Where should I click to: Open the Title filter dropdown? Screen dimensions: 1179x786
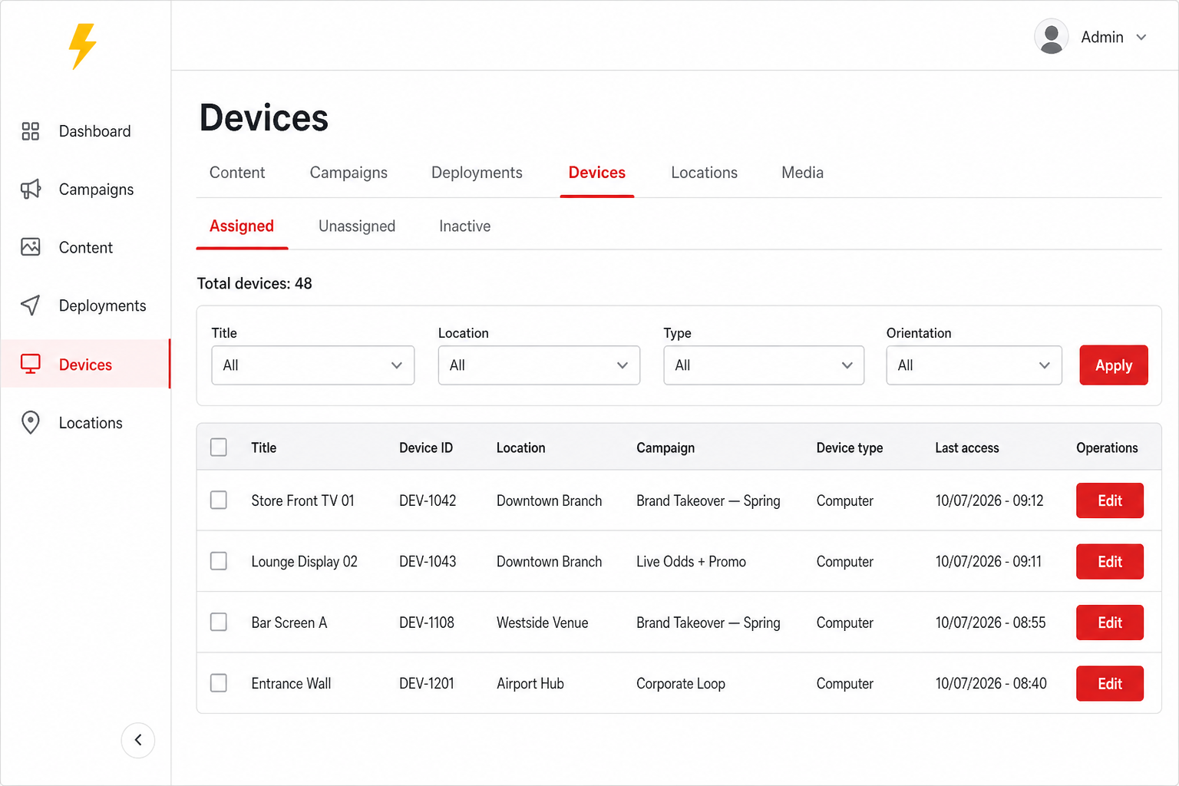(312, 365)
